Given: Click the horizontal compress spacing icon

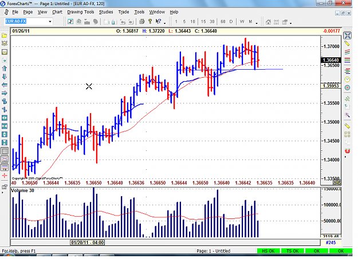Looking at the screenshot, I should coord(5,126).
